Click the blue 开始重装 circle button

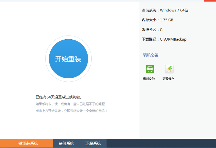[68, 59]
